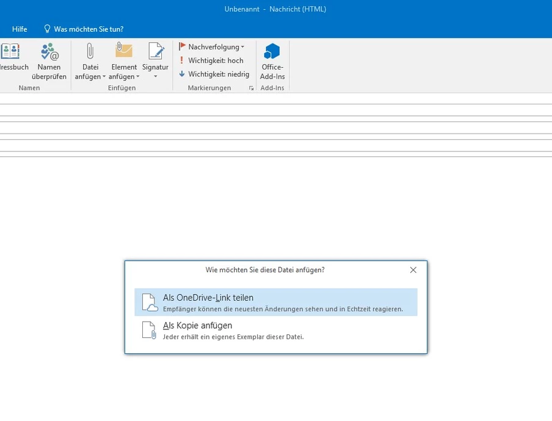The width and height of the screenshot is (552, 421).
Task: Click the red Nachverfolgung flag icon
Action: pos(182,46)
